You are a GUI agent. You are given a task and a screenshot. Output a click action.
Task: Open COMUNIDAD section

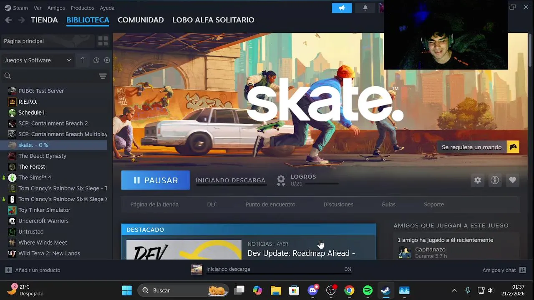pyautogui.click(x=141, y=20)
